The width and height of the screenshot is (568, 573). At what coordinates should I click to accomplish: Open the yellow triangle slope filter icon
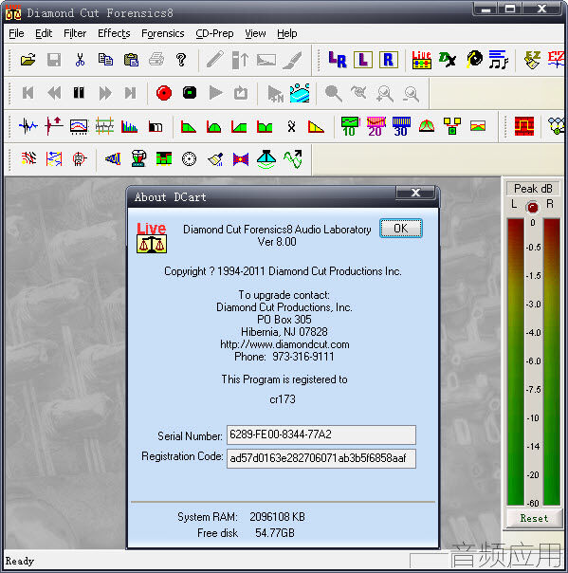316,127
